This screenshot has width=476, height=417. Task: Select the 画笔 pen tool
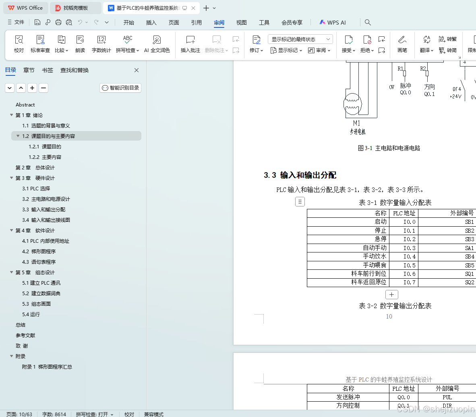(402, 44)
